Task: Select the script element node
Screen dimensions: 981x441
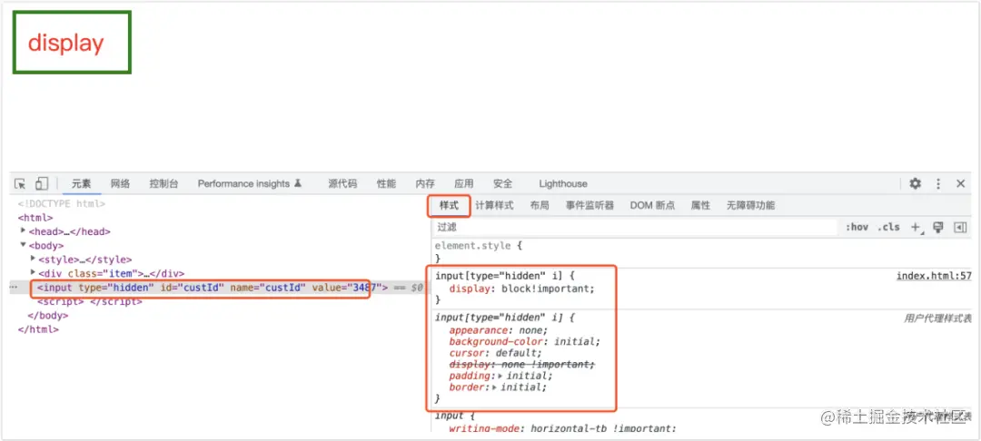Action: [89, 301]
